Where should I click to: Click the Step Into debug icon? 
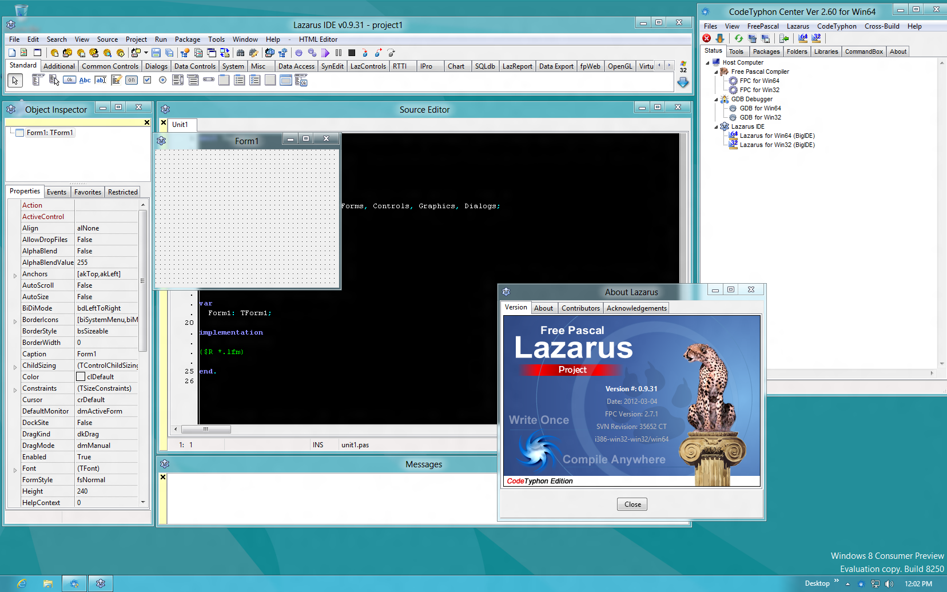tap(365, 53)
